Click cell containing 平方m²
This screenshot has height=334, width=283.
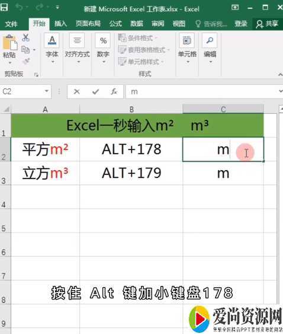(45, 149)
